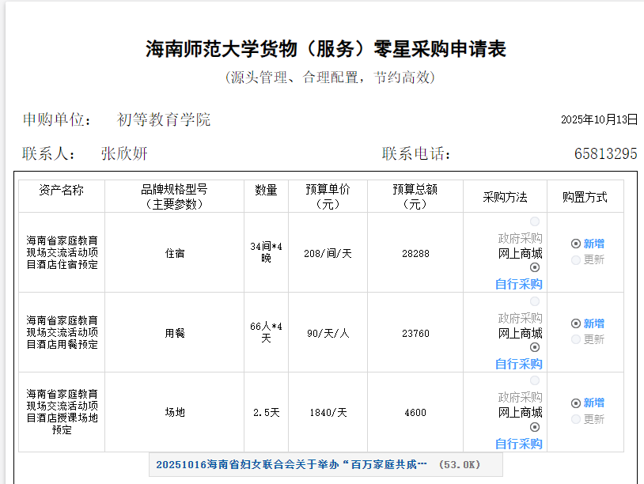Select 政府采购 radio in the 场地 row
Viewport: 644px width, 484px height.
[535, 381]
